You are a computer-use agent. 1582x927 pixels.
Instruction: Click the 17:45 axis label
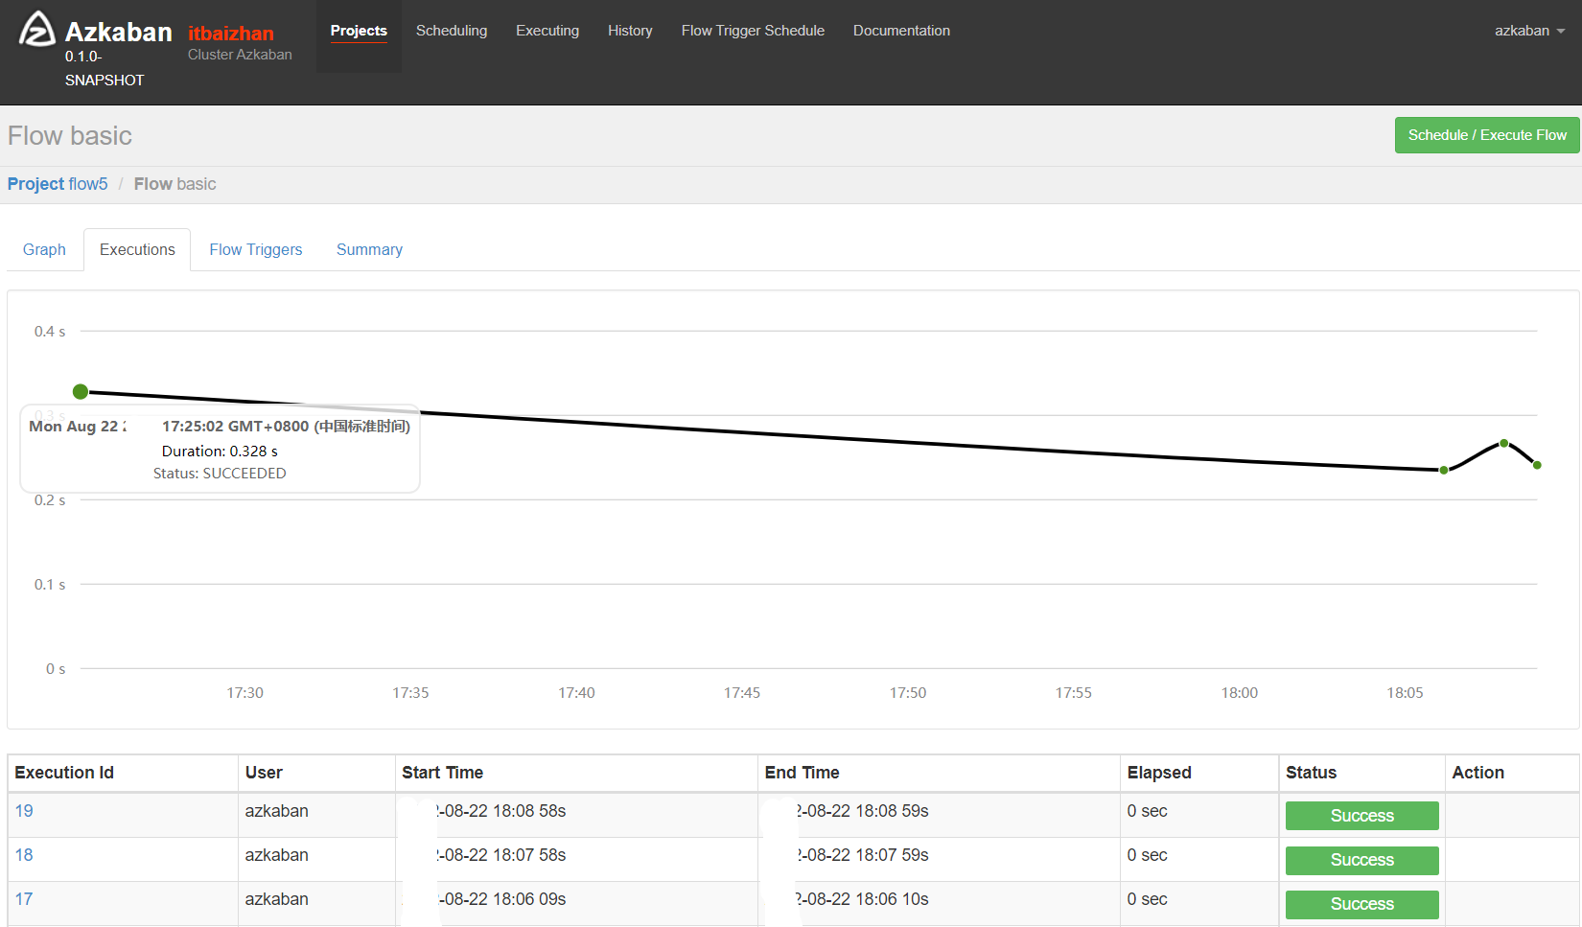[x=742, y=693]
